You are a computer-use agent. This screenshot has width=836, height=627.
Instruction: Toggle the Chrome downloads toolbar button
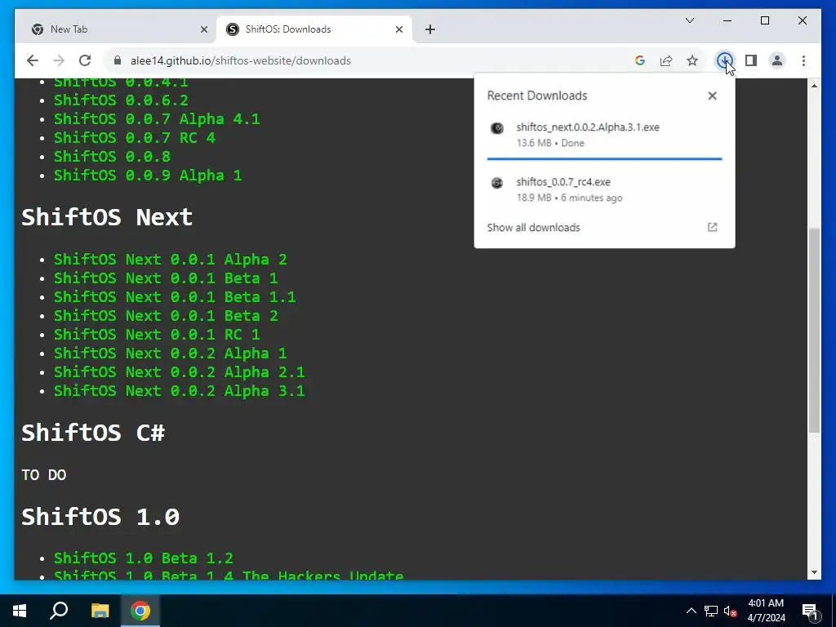pos(724,60)
